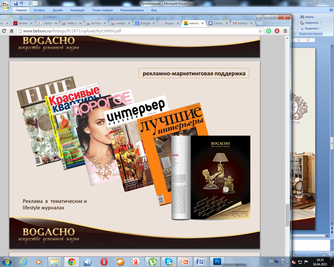The width and height of the screenshot is (334, 267).
Task: Switch to the Вставка ribbon tab
Action: 39,10
